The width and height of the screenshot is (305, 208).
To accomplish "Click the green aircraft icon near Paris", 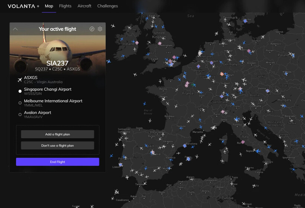I will pos(193,84).
